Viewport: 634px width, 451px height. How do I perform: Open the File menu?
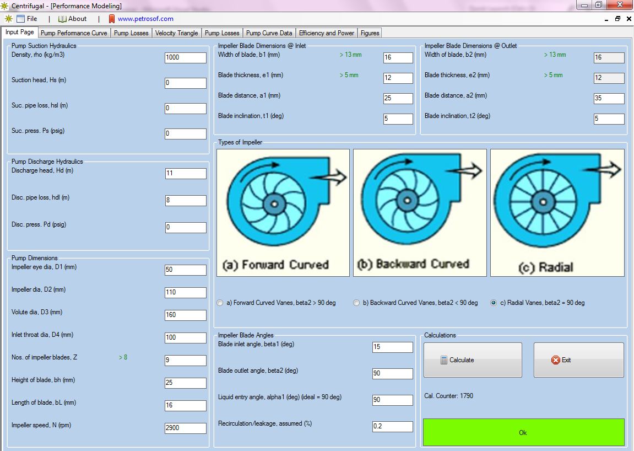tap(33, 18)
